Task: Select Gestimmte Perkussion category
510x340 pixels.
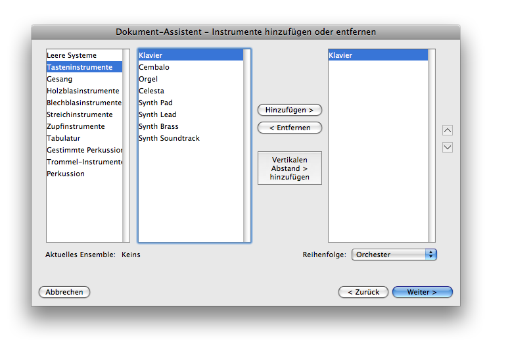Action: click(84, 150)
